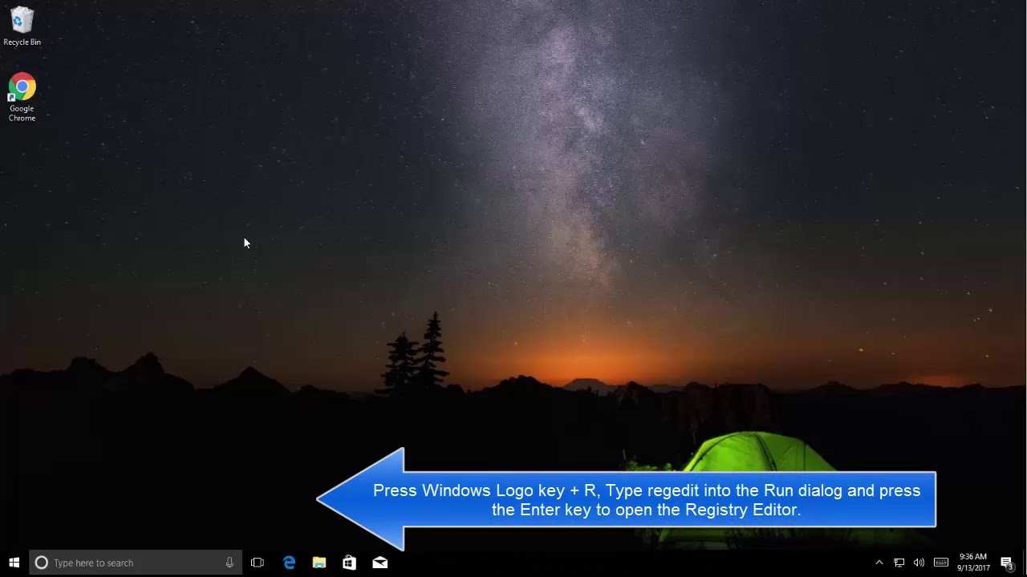1027x577 pixels.
Task: Select the Google Chrome desktop shortcut
Action: (22, 98)
